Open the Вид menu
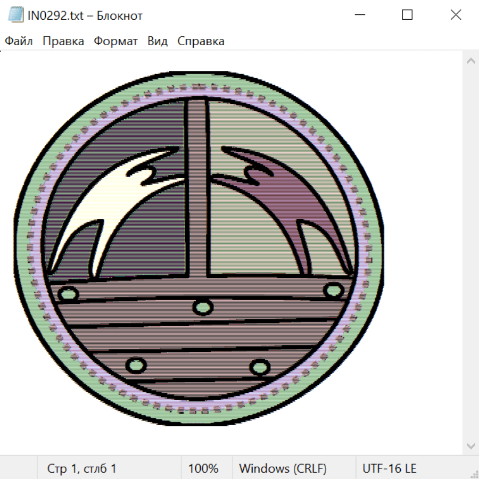479x479 pixels. (158, 42)
